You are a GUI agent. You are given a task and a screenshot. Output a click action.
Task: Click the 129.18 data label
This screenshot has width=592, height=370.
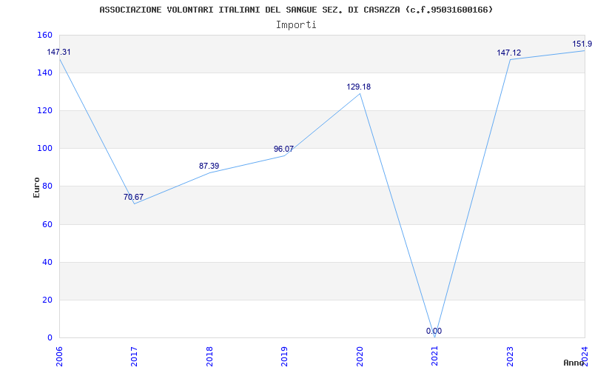click(x=359, y=87)
